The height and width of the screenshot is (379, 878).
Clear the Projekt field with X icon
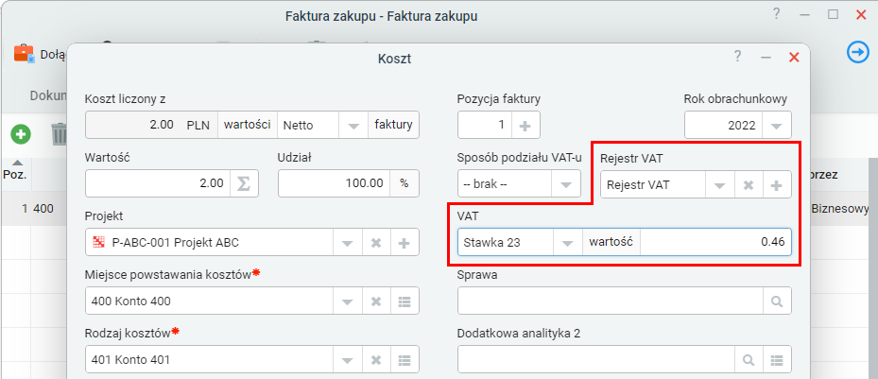pyautogui.click(x=375, y=243)
